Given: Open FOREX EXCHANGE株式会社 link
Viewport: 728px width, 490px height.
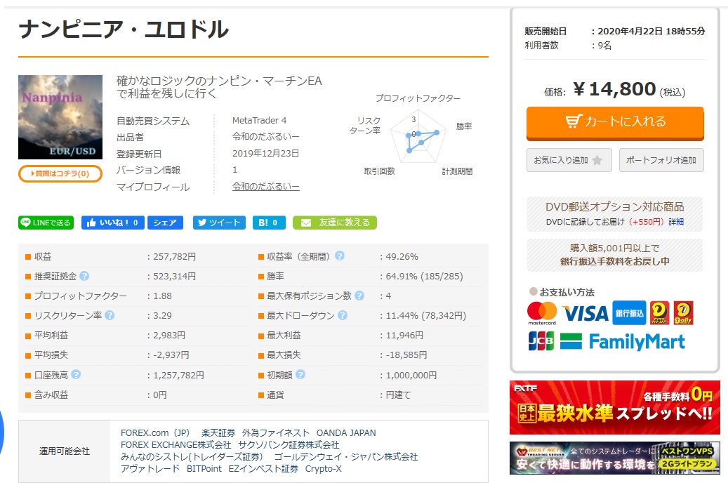Looking at the screenshot, I should (176, 445).
